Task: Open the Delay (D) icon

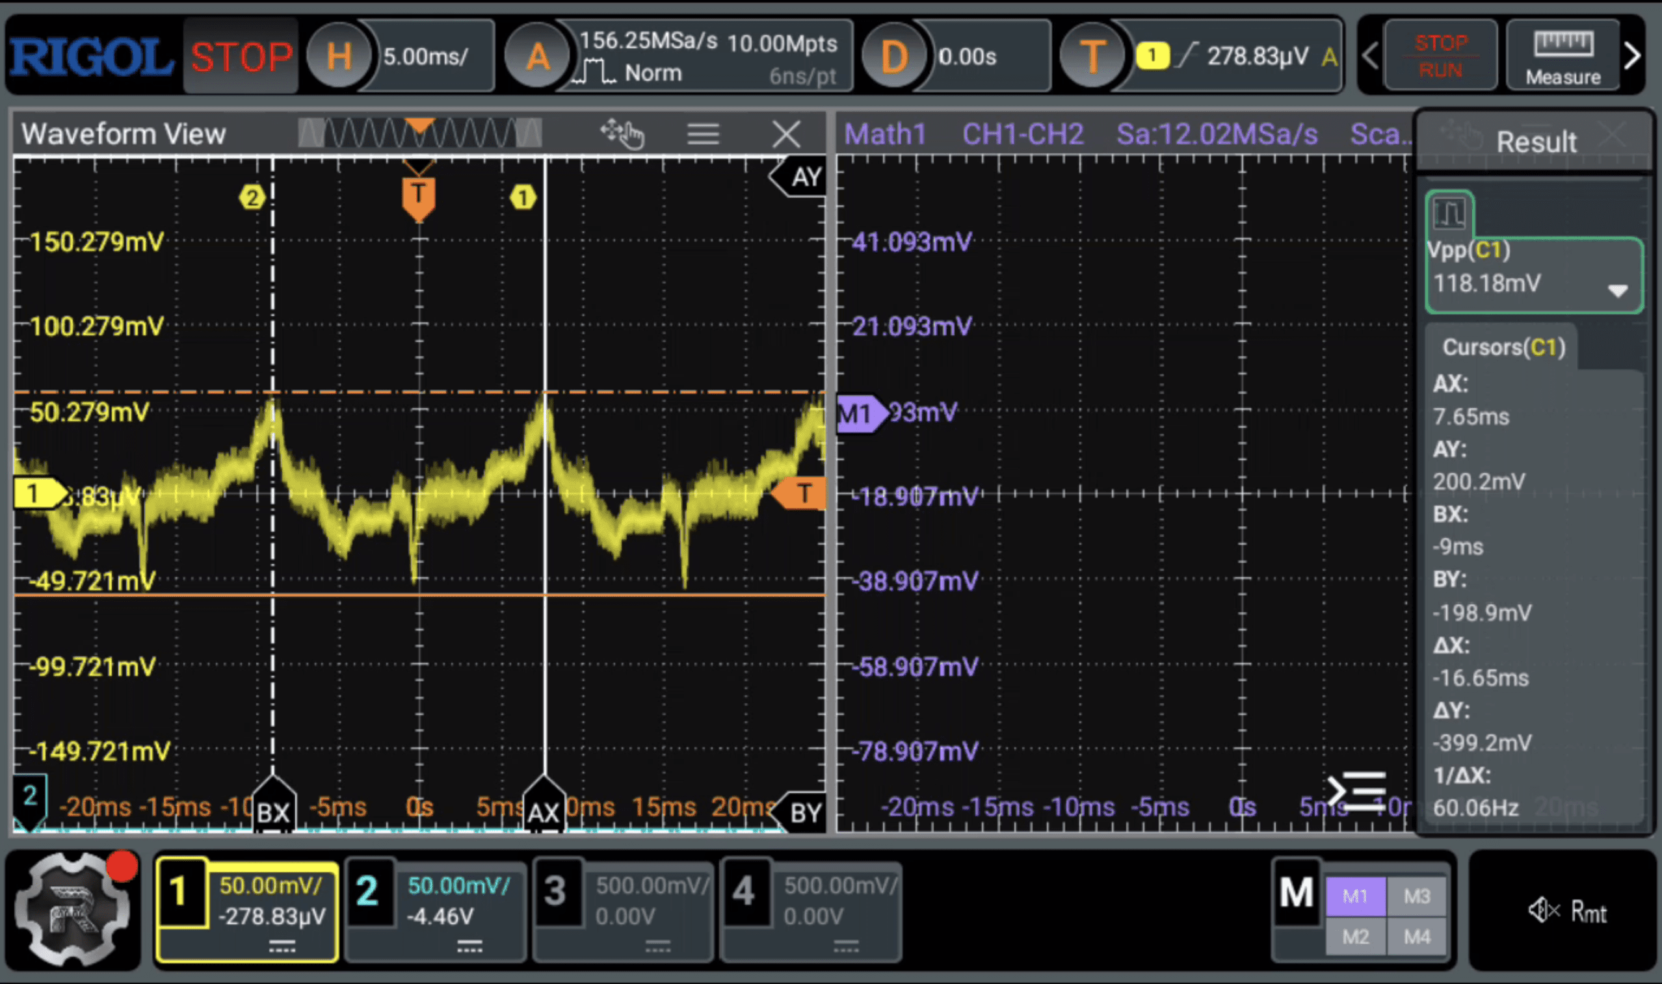Action: pos(894,56)
